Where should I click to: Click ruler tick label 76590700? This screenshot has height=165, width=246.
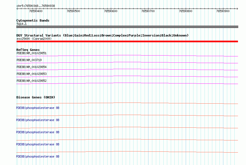(148, 11)
